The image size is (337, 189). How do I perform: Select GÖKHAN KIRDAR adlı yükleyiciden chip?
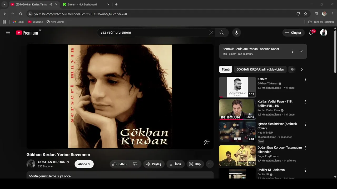click(260, 69)
